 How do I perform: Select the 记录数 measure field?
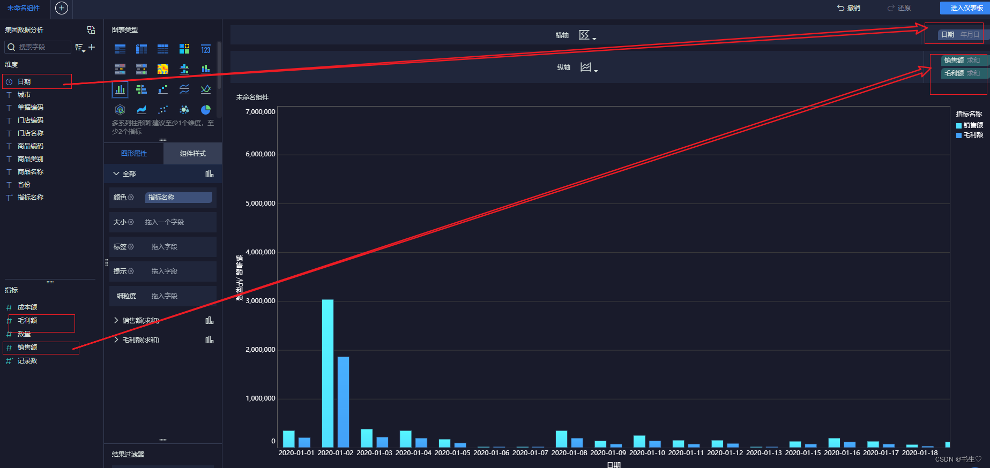(x=27, y=361)
